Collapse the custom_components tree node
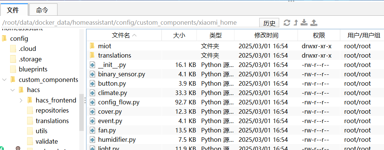384x150 pixels. [4, 80]
